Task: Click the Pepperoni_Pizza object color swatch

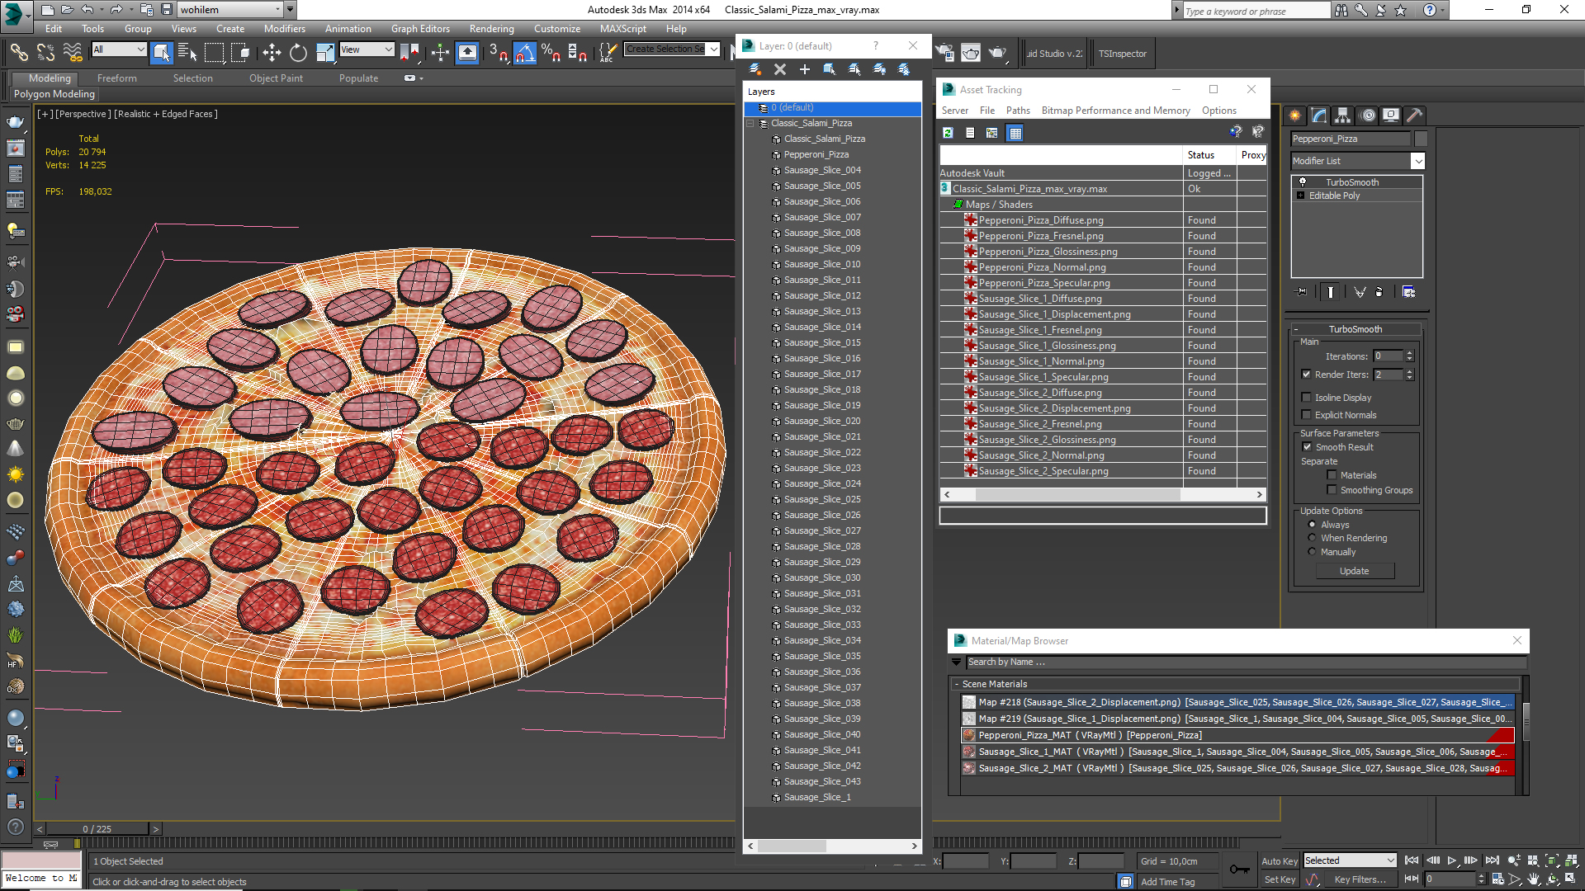Action: pyautogui.click(x=1421, y=139)
